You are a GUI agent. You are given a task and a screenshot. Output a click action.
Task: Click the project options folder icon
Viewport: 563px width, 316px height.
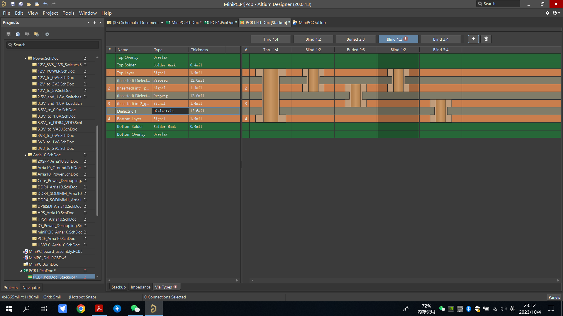36,34
